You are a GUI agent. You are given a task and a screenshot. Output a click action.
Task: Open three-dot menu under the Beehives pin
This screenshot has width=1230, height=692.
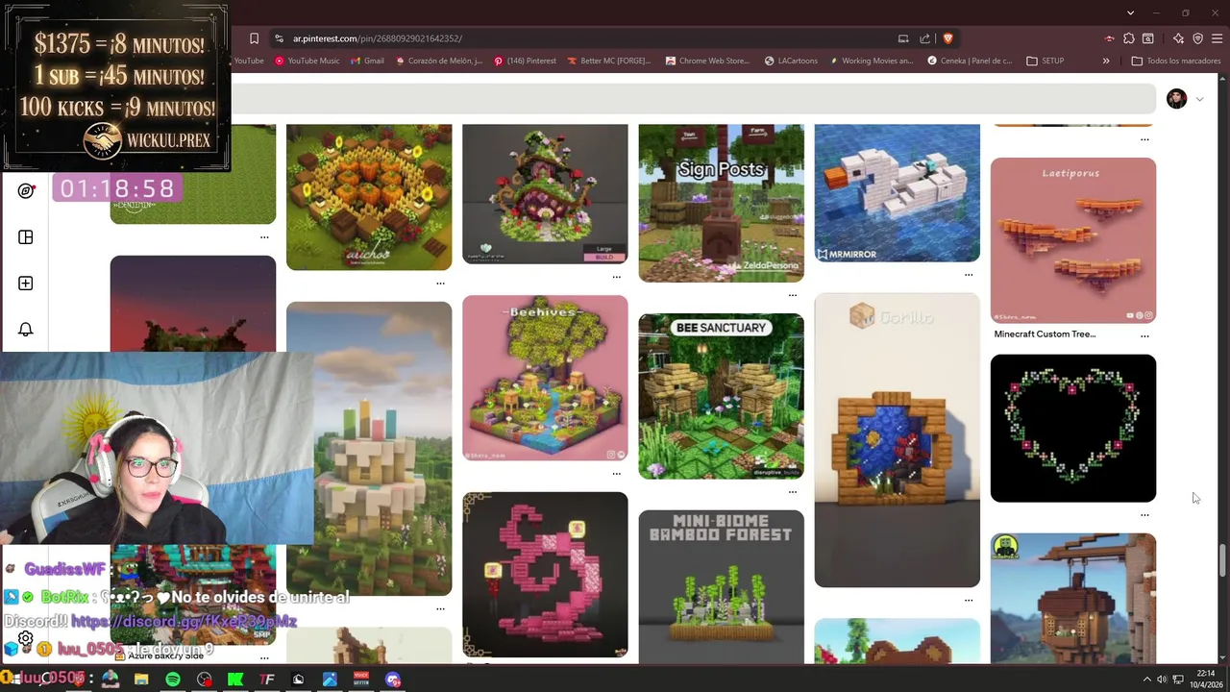pyautogui.click(x=617, y=473)
